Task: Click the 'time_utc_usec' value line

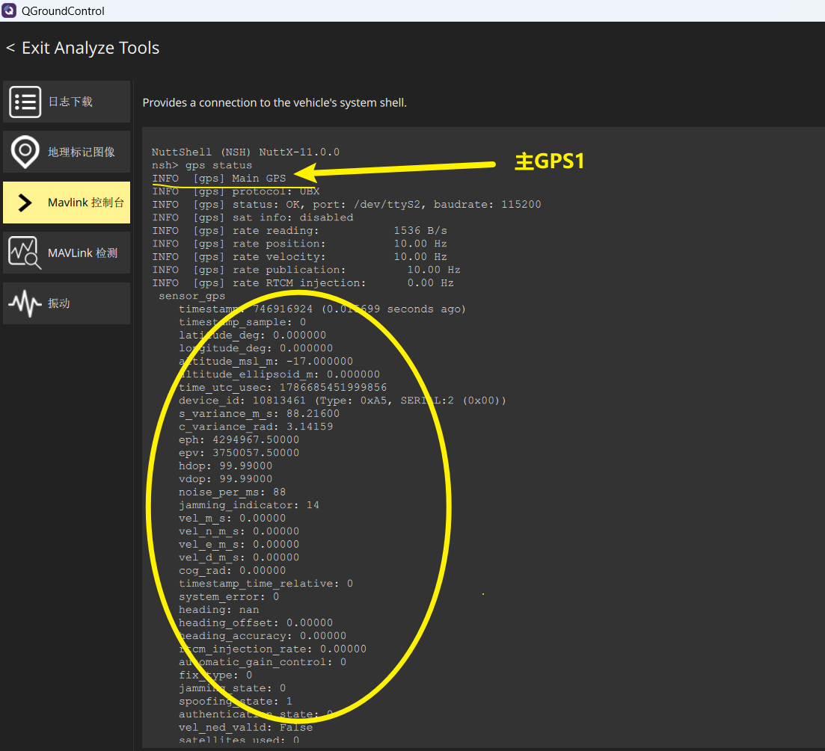Action: click(x=283, y=387)
